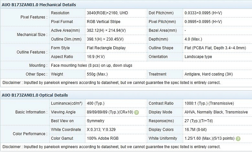Select the Outline Shape value text
252x152 pixels.
(215, 48)
